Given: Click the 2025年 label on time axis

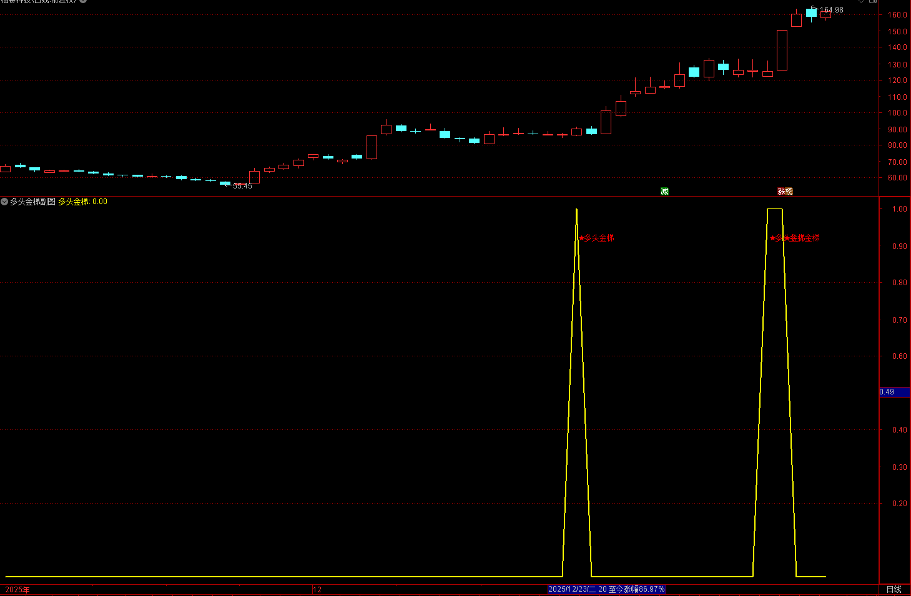Looking at the screenshot, I should pos(17,589).
